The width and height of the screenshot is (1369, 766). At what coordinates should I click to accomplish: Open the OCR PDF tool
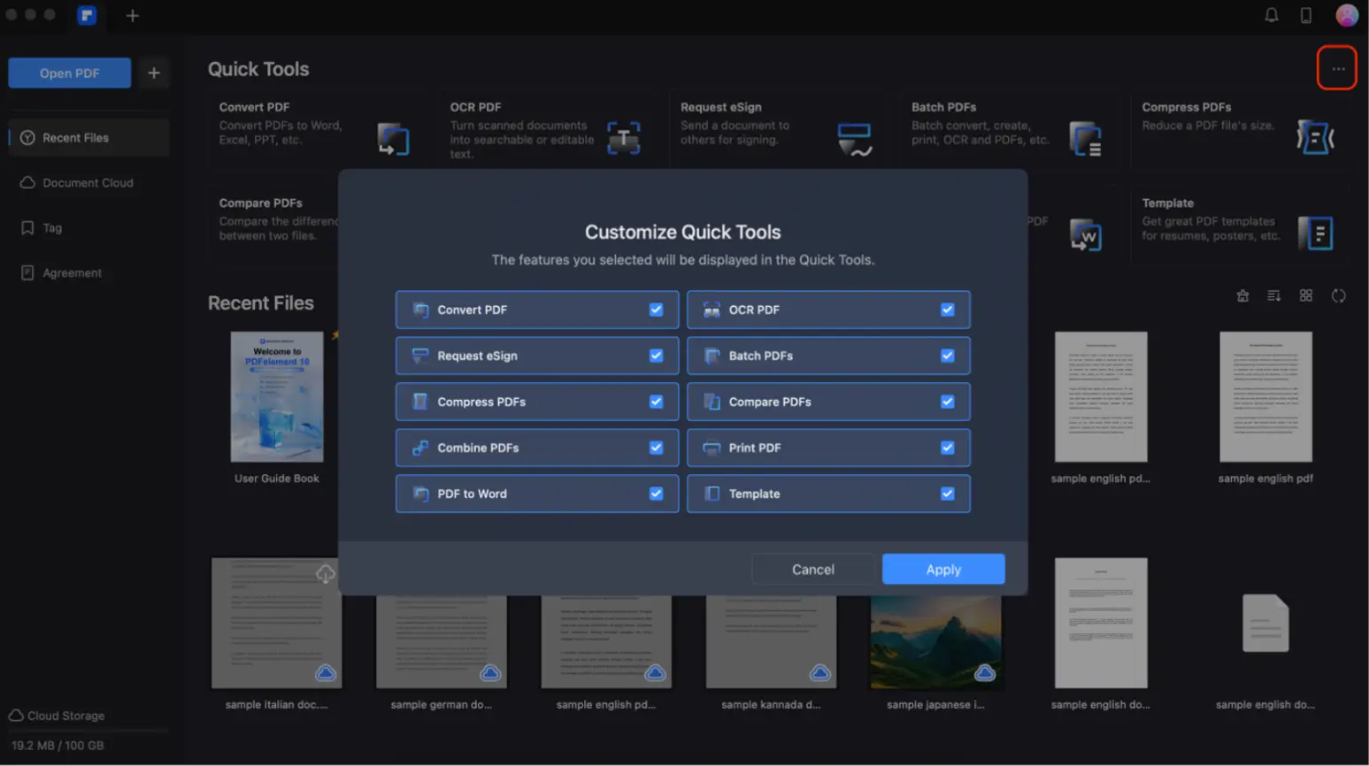[623, 138]
